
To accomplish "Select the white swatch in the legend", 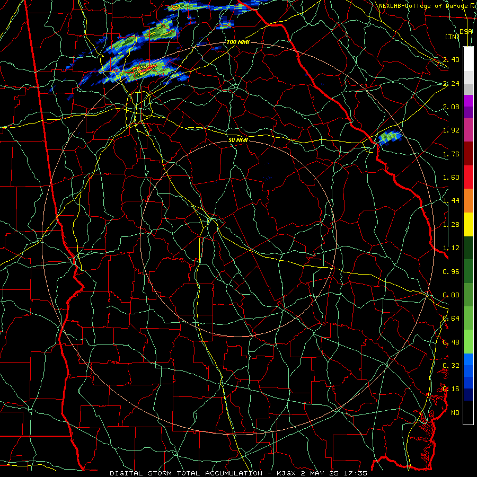I will (x=468, y=59).
